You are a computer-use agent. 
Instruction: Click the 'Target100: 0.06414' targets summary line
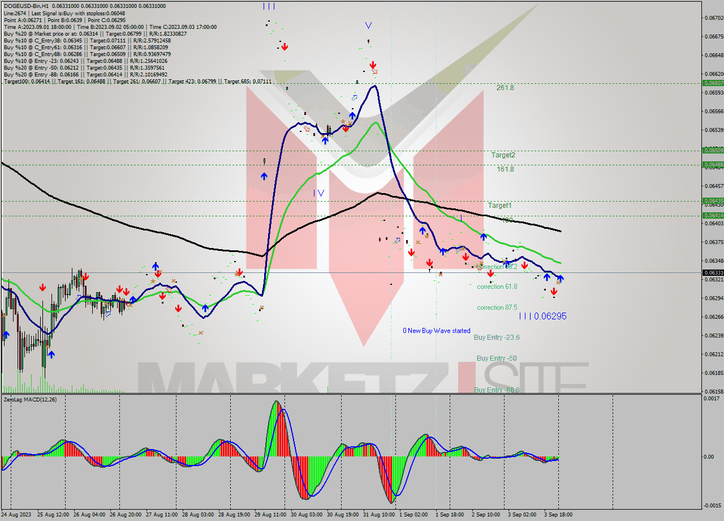(x=137, y=82)
